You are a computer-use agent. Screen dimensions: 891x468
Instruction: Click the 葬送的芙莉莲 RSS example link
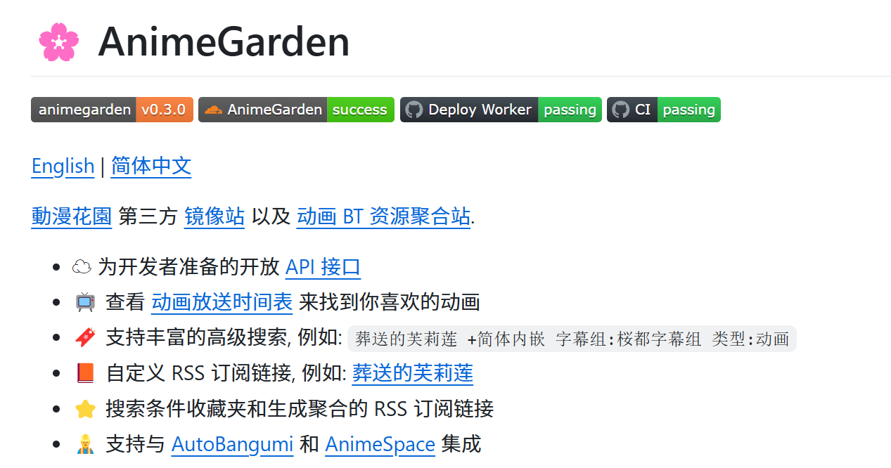tap(412, 373)
